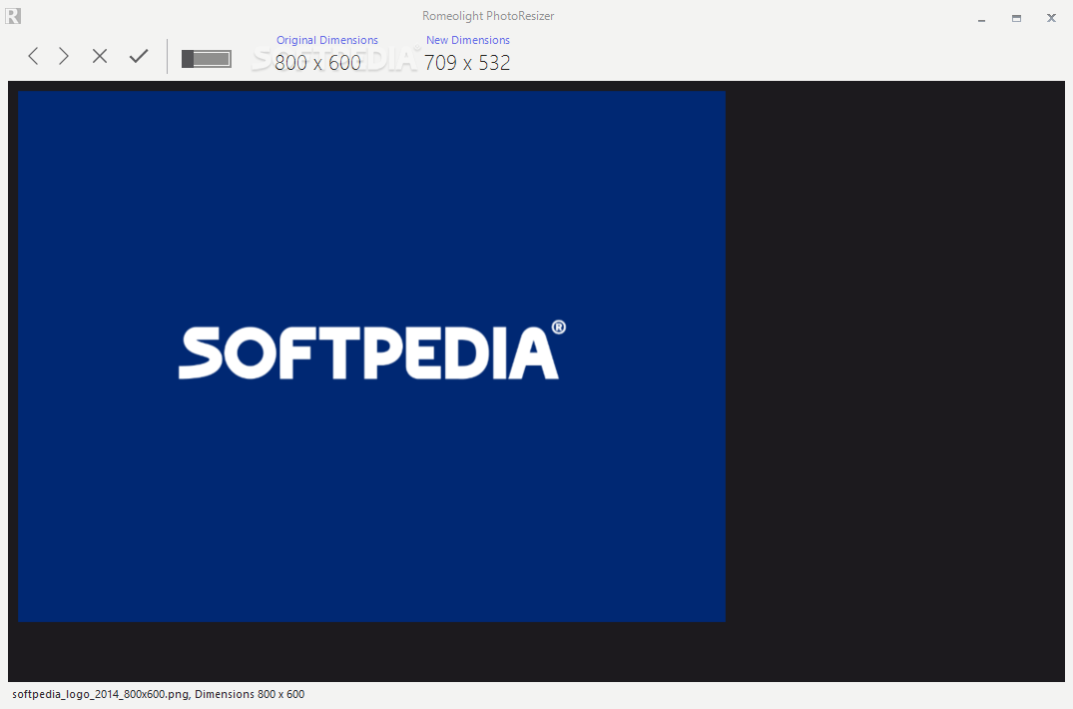Viewport: 1073px width, 709px height.
Task: Go to next image with right arrow
Action: [x=64, y=56]
